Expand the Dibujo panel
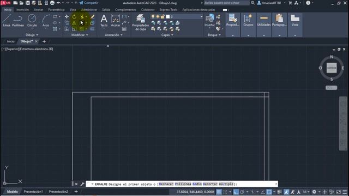 click(x=32, y=35)
